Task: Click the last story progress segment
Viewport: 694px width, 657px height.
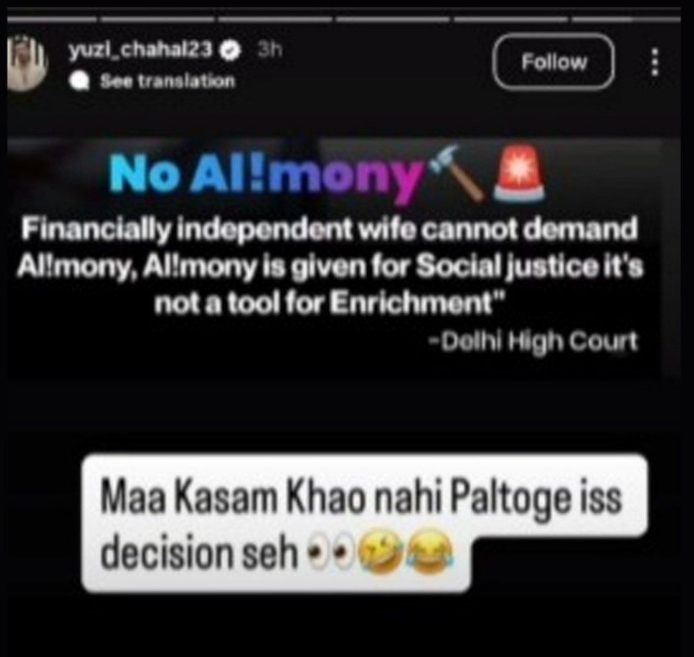Action: click(x=626, y=19)
